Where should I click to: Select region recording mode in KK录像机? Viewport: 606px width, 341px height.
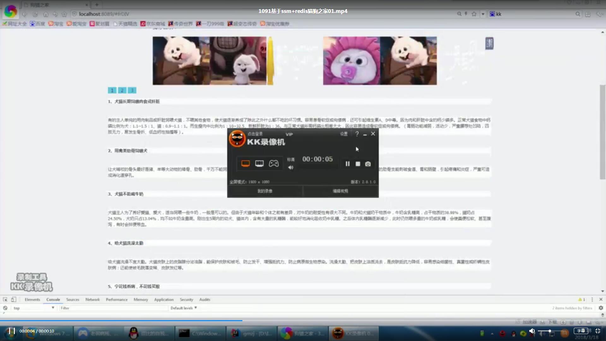(259, 163)
